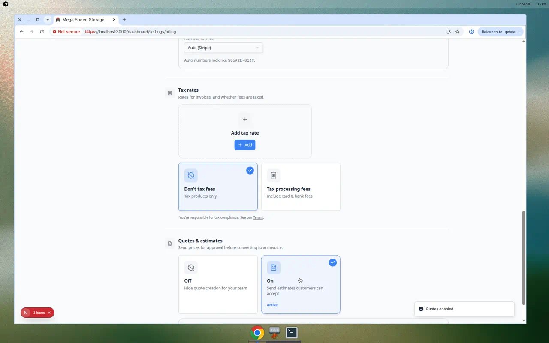549x343 pixels.
Task: Click the plus icon above Add tax rate
Action: tap(245, 120)
